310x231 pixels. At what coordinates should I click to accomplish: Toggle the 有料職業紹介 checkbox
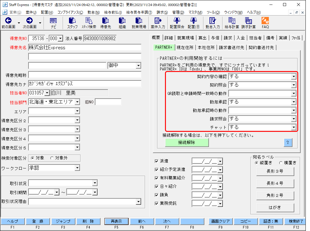[157, 178]
